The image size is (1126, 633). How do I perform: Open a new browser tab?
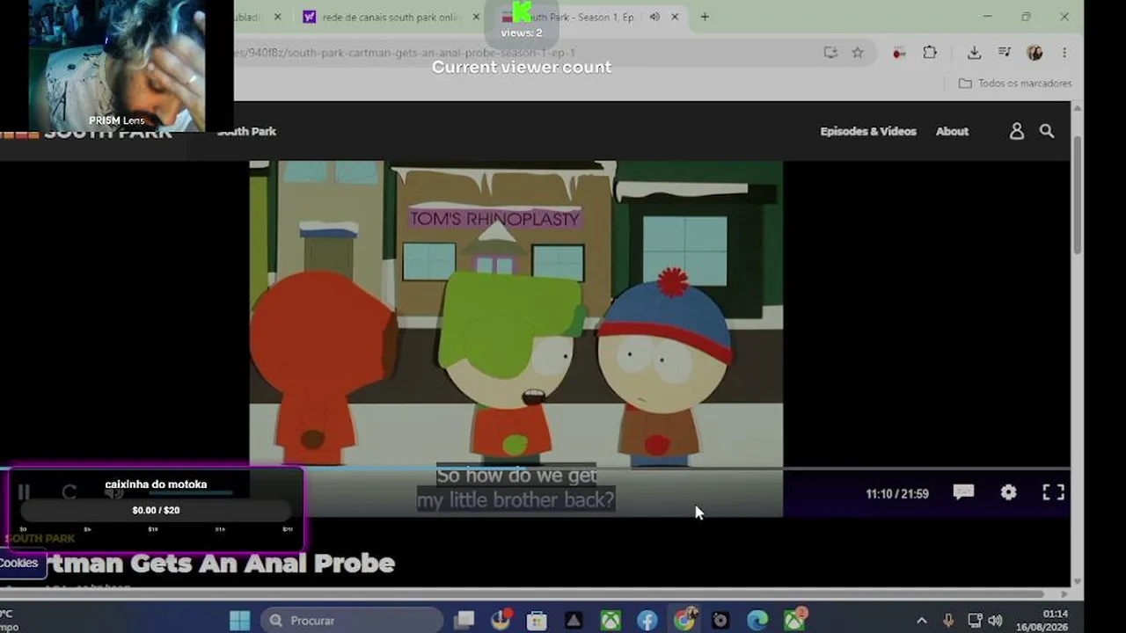[705, 17]
